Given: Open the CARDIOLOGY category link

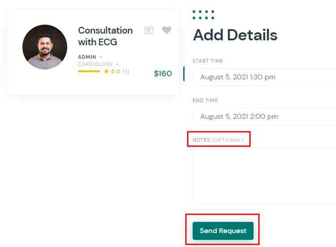Looking at the screenshot, I should (95, 64).
